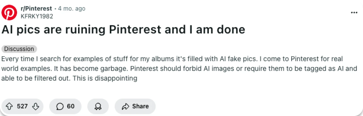Click the comment speech bubble icon

pos(60,107)
